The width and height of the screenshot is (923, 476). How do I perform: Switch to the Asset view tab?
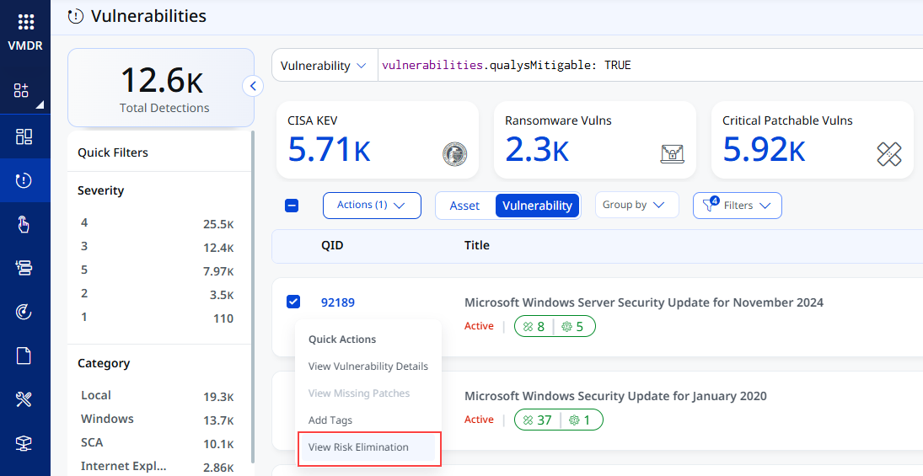(x=464, y=206)
